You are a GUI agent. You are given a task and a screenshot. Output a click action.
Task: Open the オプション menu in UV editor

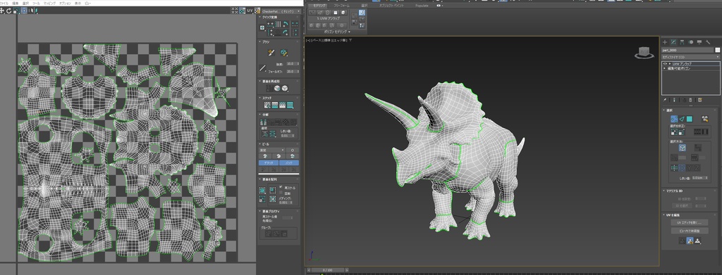pos(66,4)
